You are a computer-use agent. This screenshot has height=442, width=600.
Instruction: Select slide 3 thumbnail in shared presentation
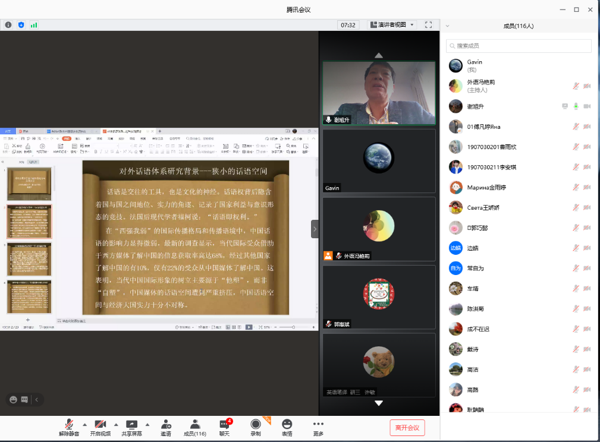click(x=29, y=259)
